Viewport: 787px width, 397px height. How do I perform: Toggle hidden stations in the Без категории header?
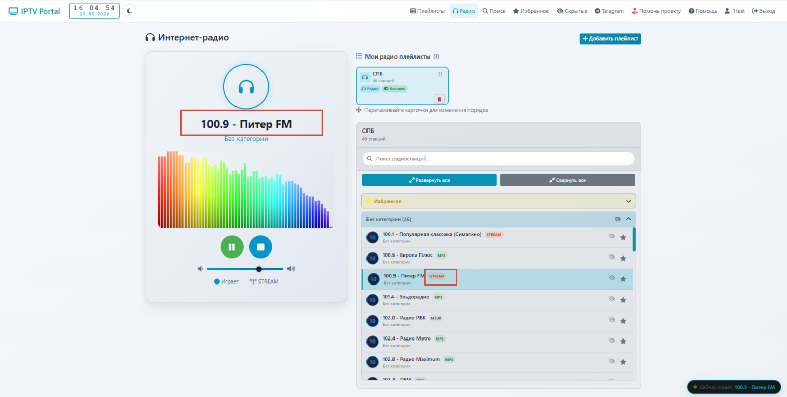point(617,219)
